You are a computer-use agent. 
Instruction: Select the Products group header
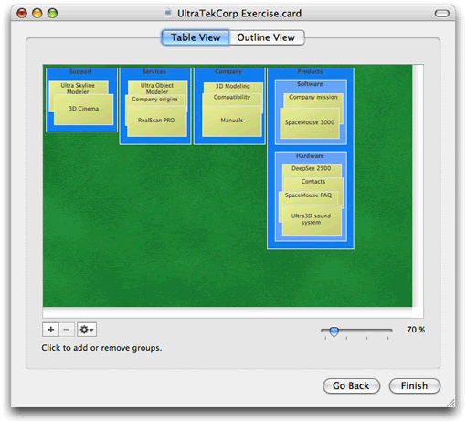310,71
